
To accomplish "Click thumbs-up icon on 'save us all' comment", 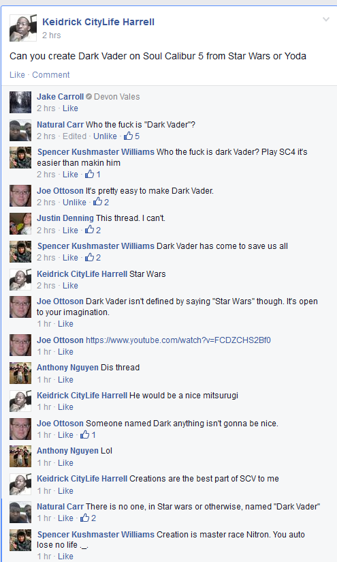I will click(89, 257).
